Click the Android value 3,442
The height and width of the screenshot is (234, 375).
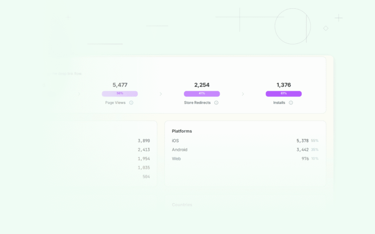point(303,150)
